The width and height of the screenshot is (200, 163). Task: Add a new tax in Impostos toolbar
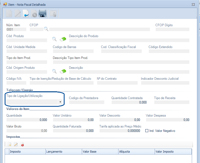[x=9, y=144]
